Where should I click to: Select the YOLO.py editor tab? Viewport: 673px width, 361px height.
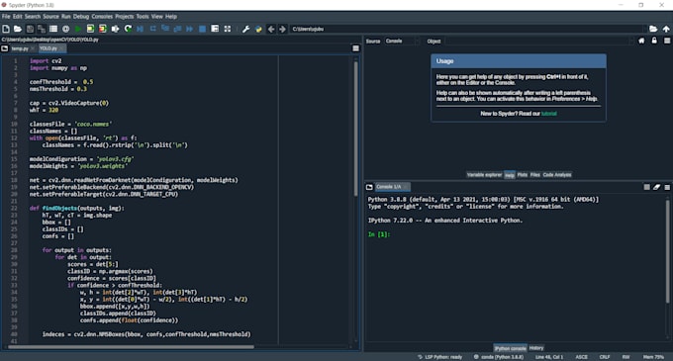[48, 48]
